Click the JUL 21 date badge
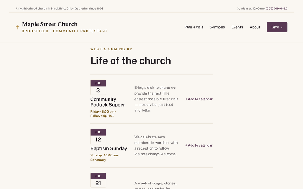The image size is (303, 189). tap(98, 180)
